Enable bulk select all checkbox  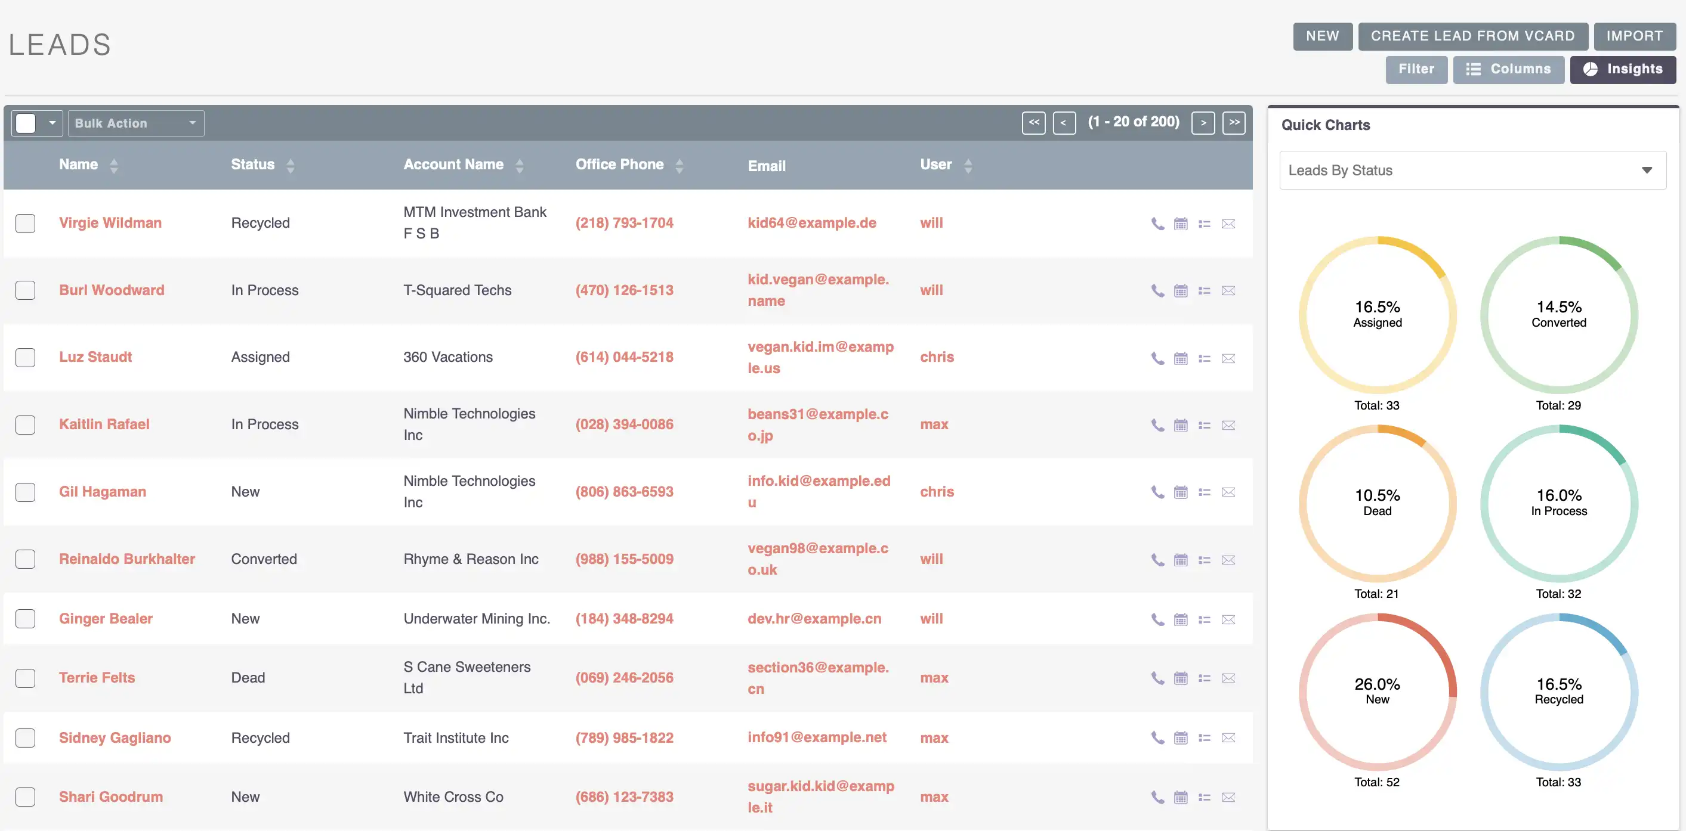point(27,122)
